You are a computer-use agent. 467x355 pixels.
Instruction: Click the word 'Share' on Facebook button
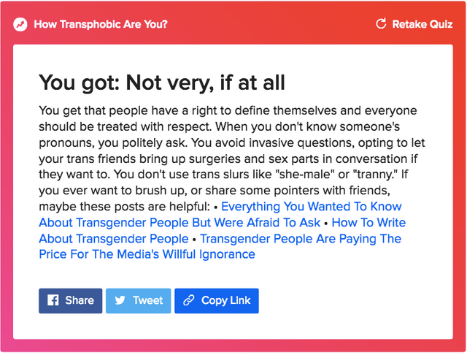80,300
